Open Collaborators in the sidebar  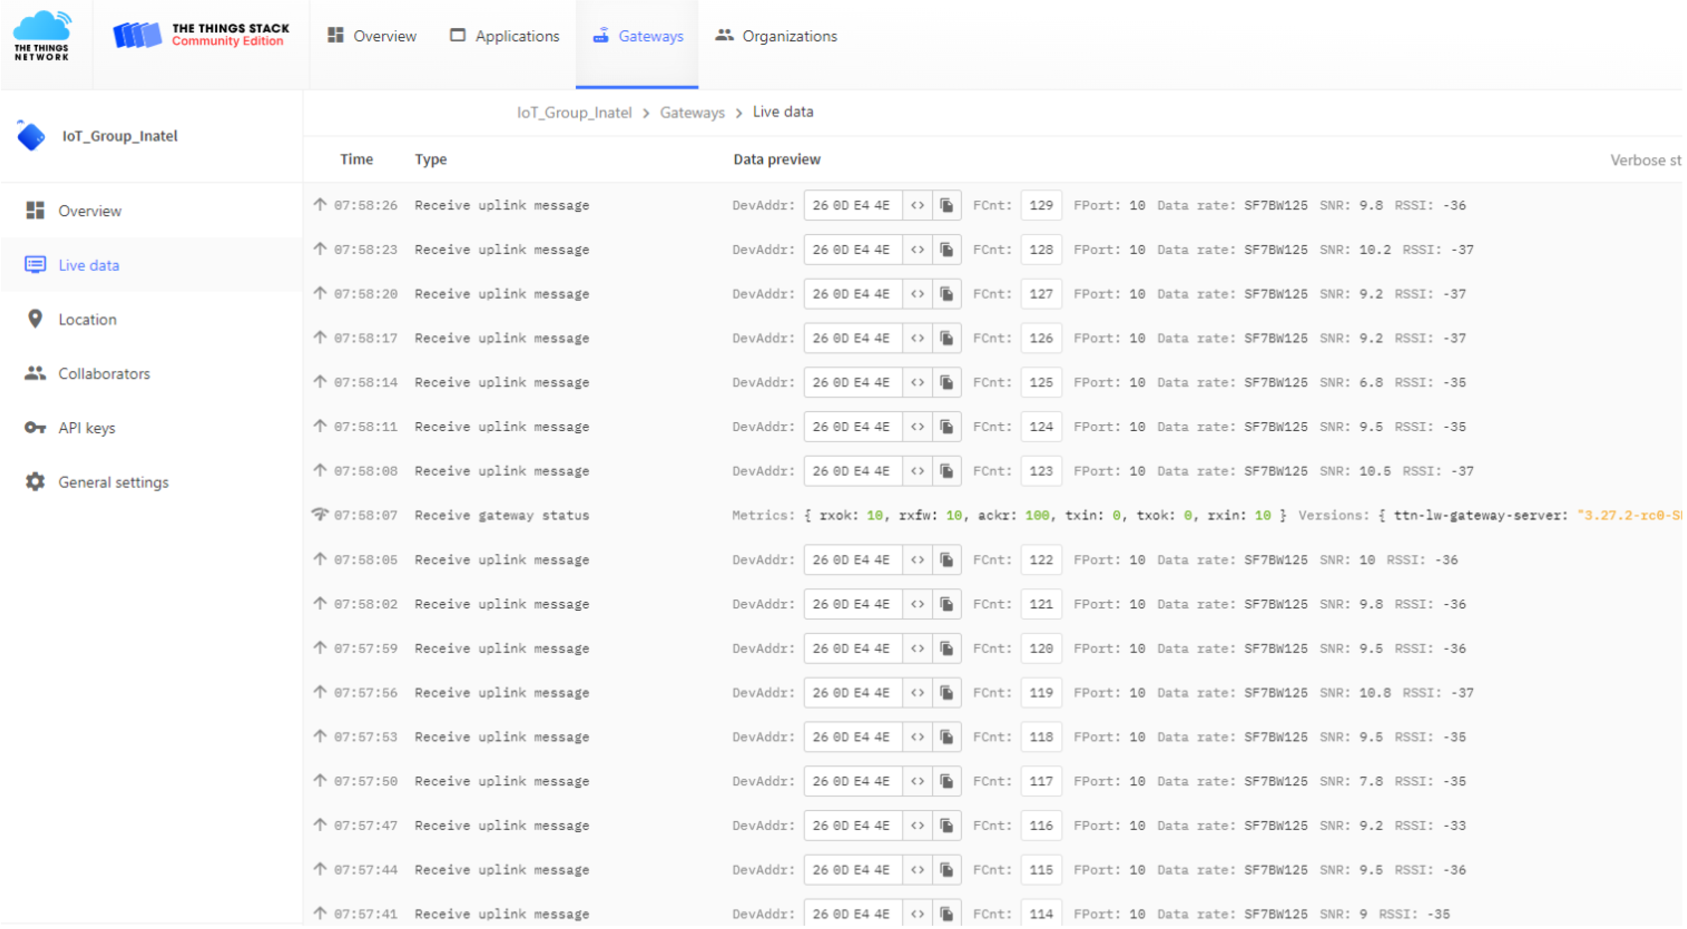point(103,374)
